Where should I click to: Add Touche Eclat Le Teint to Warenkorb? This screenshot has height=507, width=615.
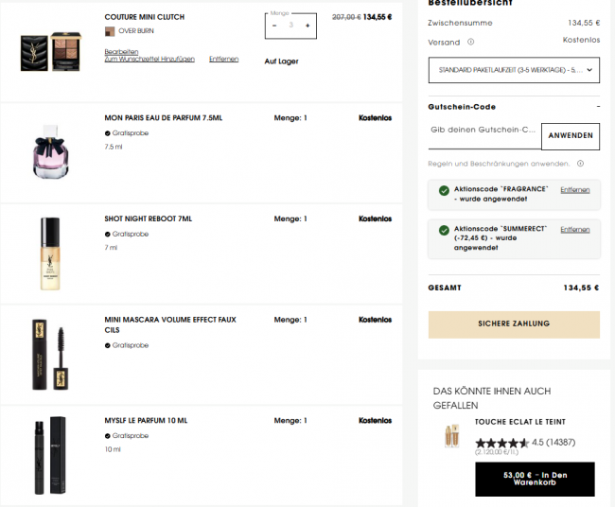[x=535, y=480]
